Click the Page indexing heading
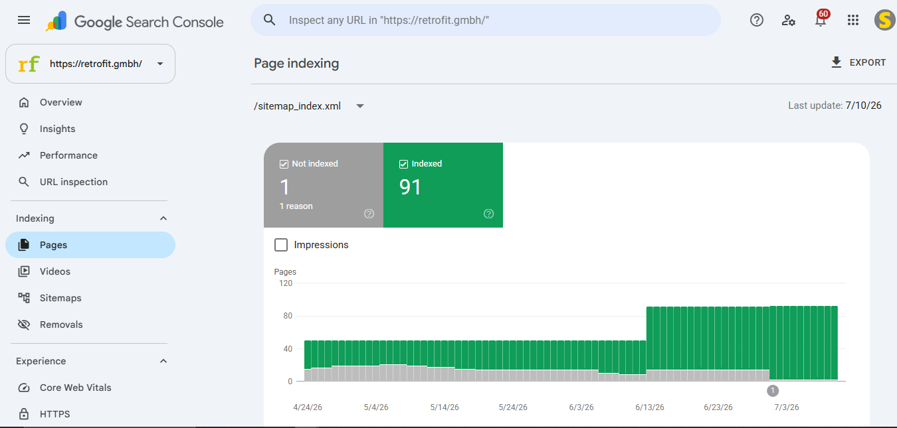This screenshot has height=428, width=897. [x=296, y=63]
